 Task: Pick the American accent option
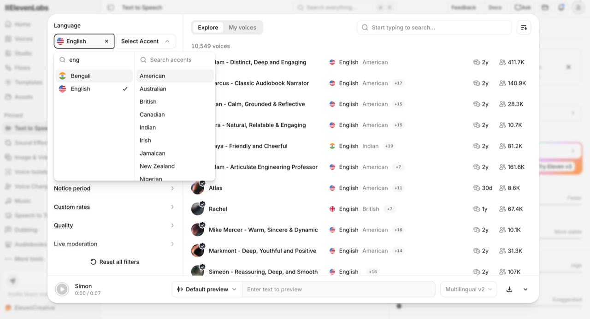(175, 76)
